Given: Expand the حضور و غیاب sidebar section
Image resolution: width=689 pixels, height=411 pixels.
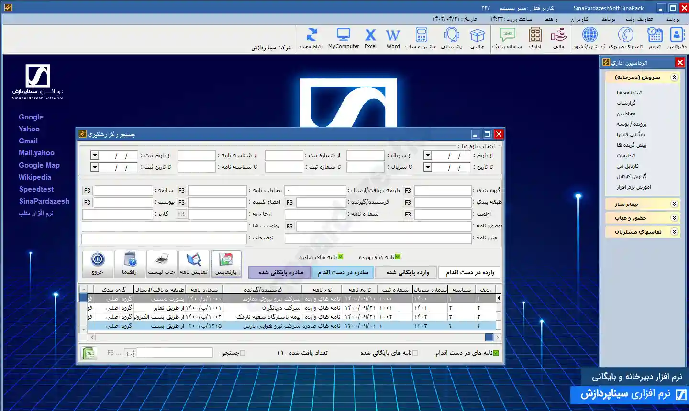Looking at the screenshot, I should 674,218.
